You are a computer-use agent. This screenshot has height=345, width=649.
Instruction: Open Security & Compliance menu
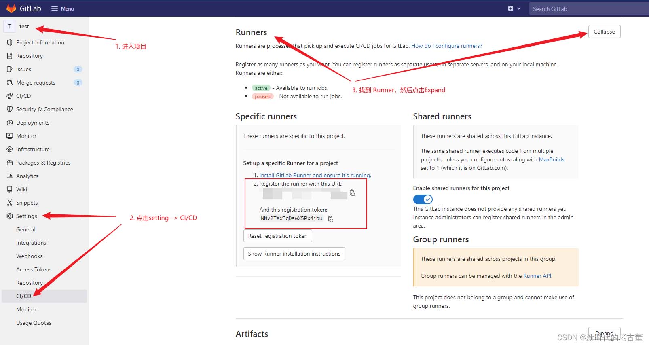(44, 109)
